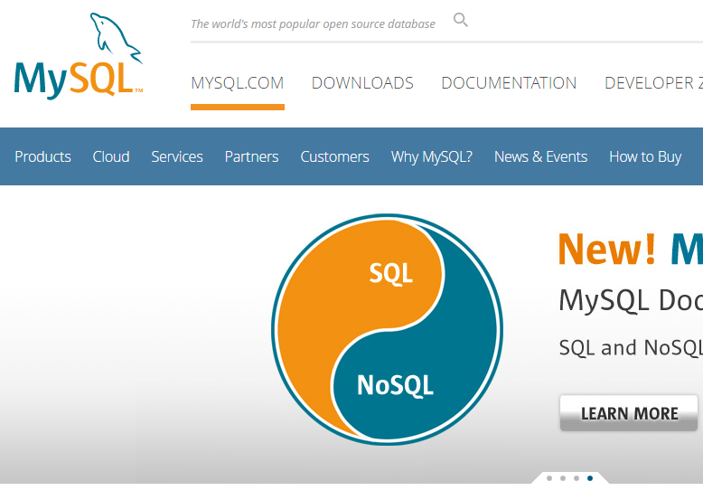Go to Partners section

pos(251,156)
